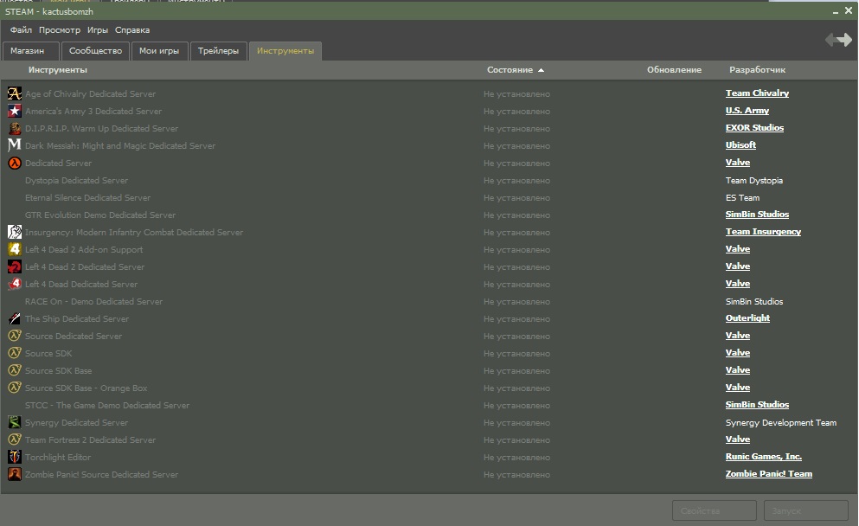This screenshot has height=526, width=859.
Task: Click Synergy Development Team developer text
Action: click(x=780, y=423)
